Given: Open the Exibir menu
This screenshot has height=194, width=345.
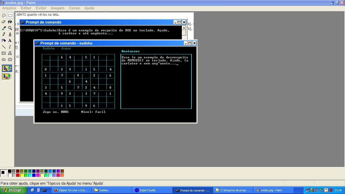Looking at the screenshot, I should click(x=41, y=8).
